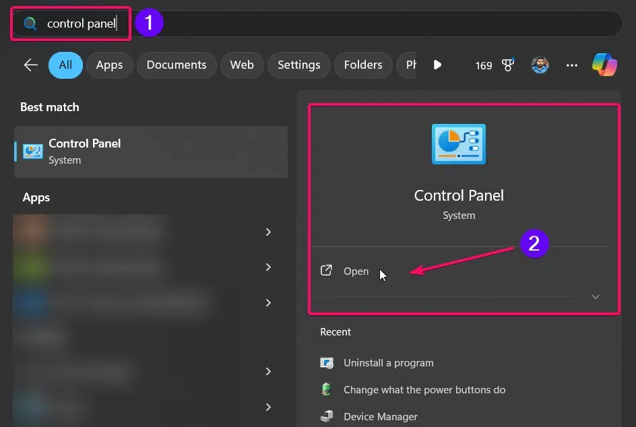The width and height of the screenshot is (636, 427).
Task: Click the 'Recent' heading text
Action: [336, 332]
